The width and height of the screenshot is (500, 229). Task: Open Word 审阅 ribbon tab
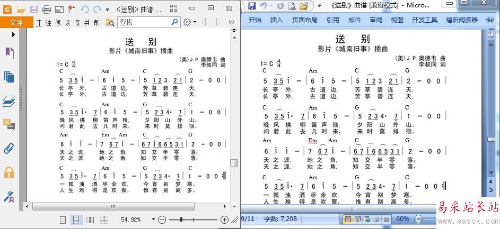pos(375,20)
